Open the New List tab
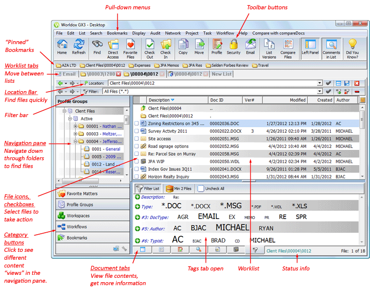Screen dimensions: 370x292 [222, 74]
